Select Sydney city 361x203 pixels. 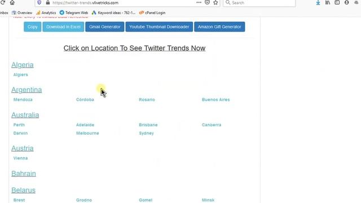point(146,133)
